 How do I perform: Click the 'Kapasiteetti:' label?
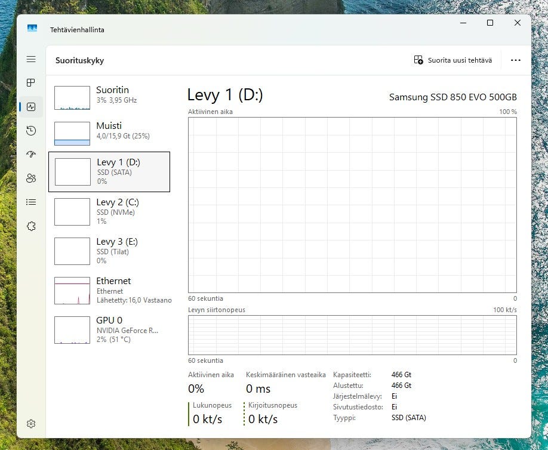tap(352, 375)
